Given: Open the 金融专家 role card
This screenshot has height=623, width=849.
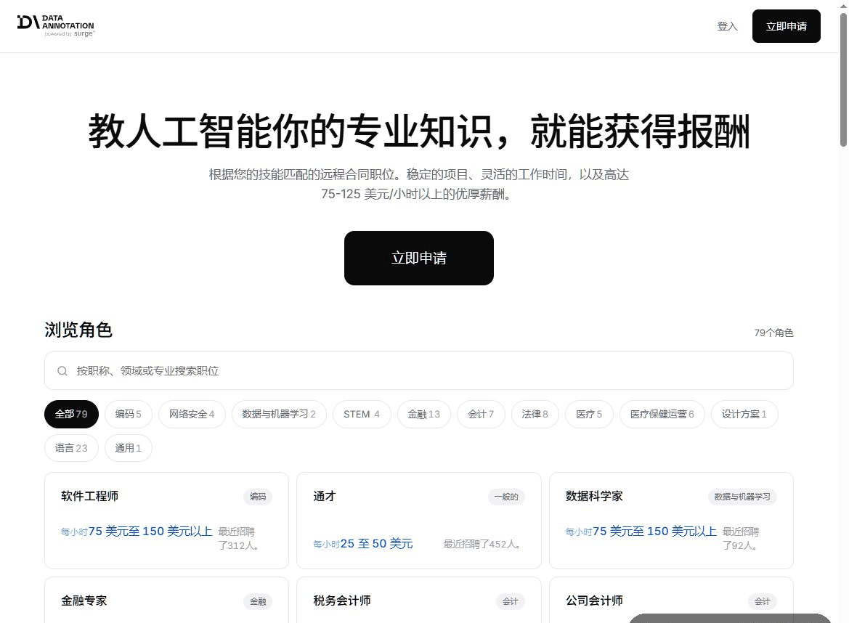Looking at the screenshot, I should point(166,600).
